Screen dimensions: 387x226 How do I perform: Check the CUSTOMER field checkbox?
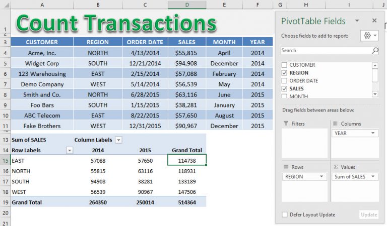284,65
